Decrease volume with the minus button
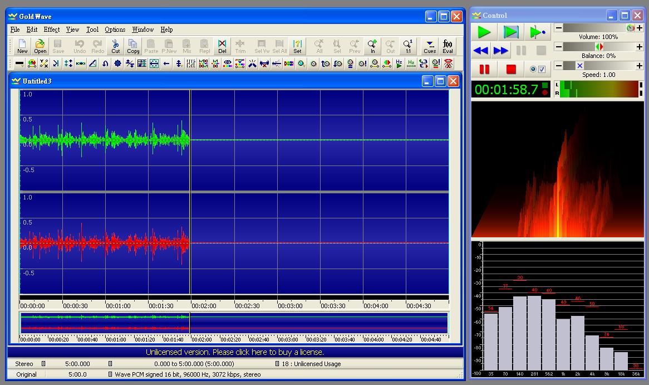 559,28
